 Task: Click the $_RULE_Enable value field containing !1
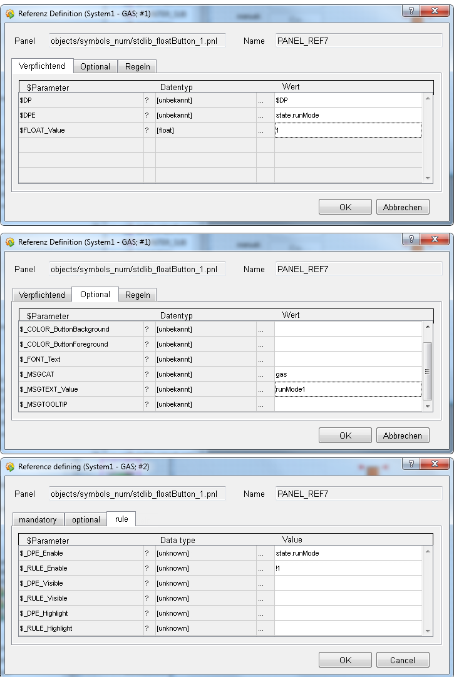pyautogui.click(x=348, y=568)
